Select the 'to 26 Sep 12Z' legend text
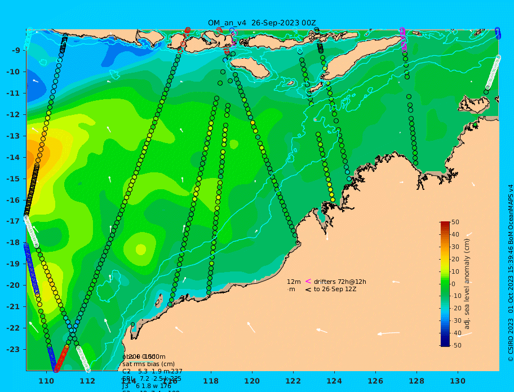The height and width of the screenshot is (392, 514). pos(335,289)
